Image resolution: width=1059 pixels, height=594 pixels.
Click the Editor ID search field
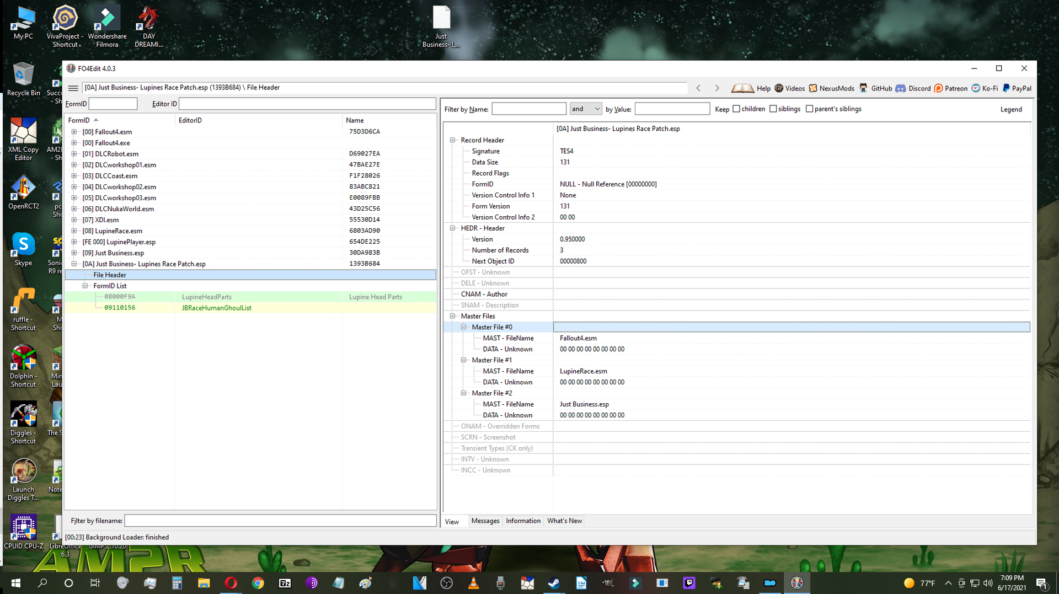[x=307, y=104]
